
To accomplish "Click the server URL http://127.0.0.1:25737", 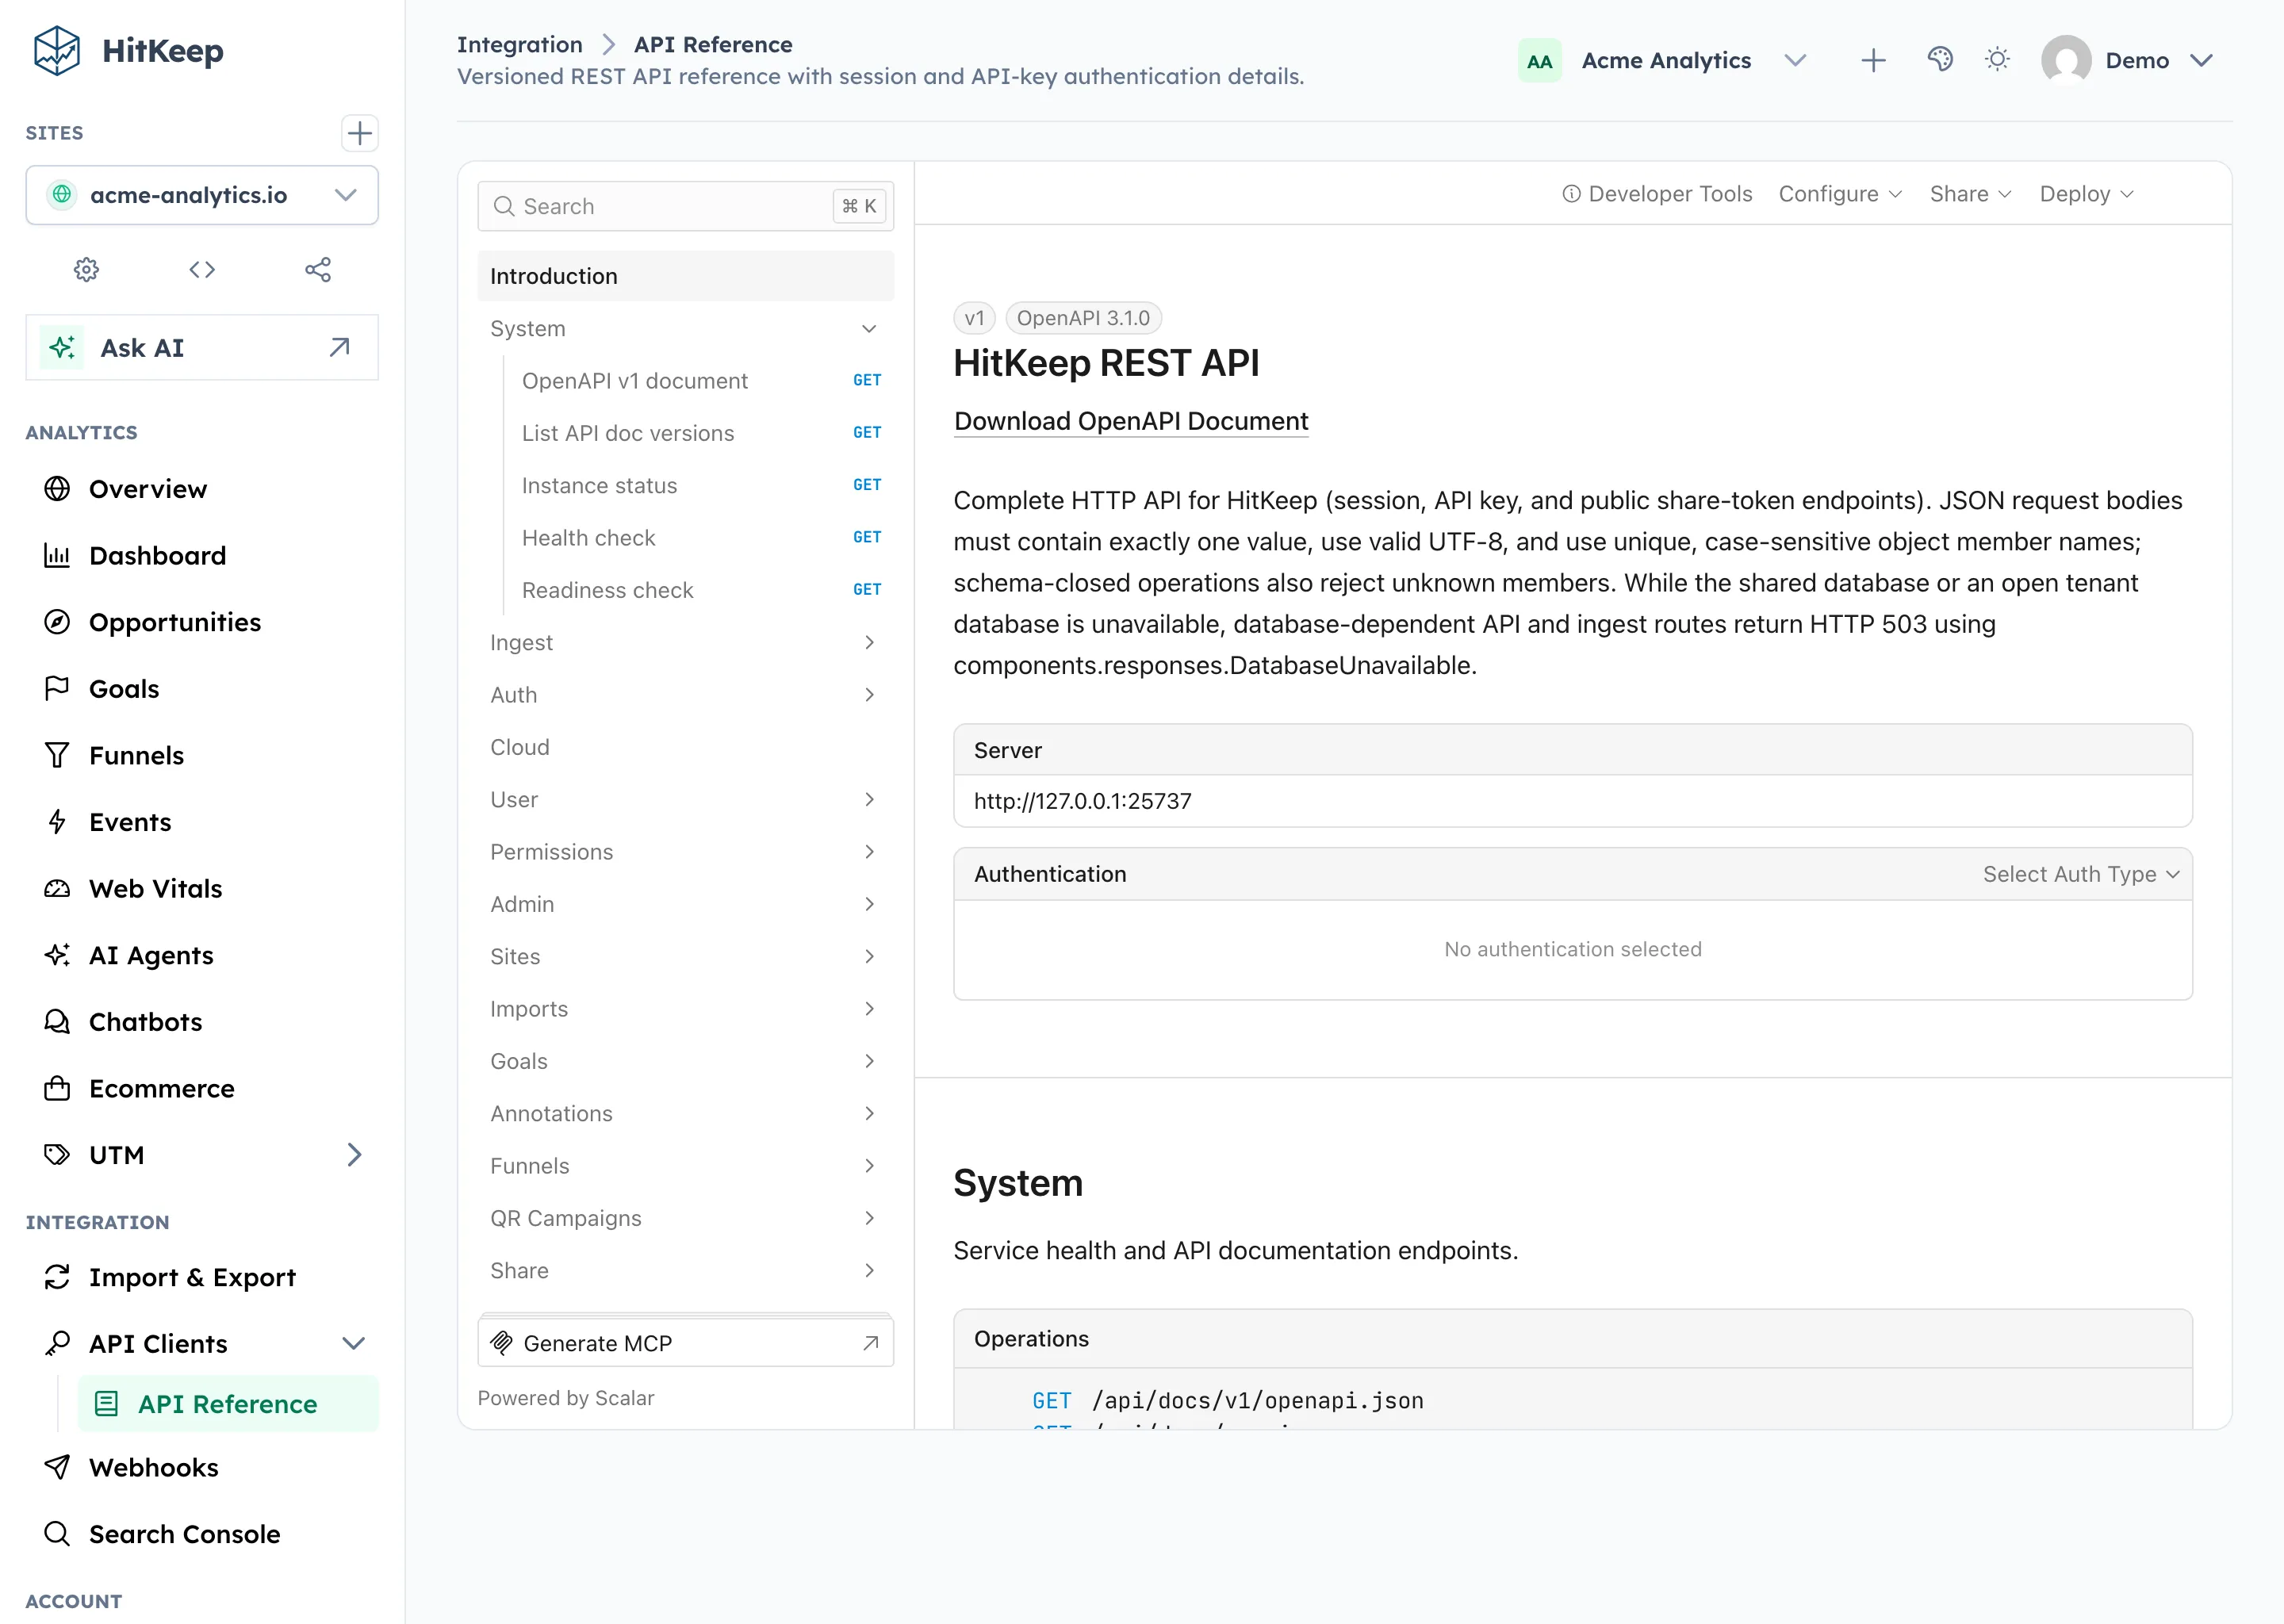I will [x=1083, y=801].
